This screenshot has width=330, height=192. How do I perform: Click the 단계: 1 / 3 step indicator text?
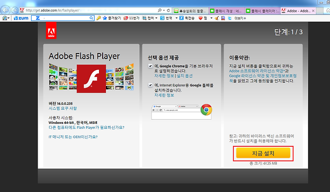click(288, 32)
